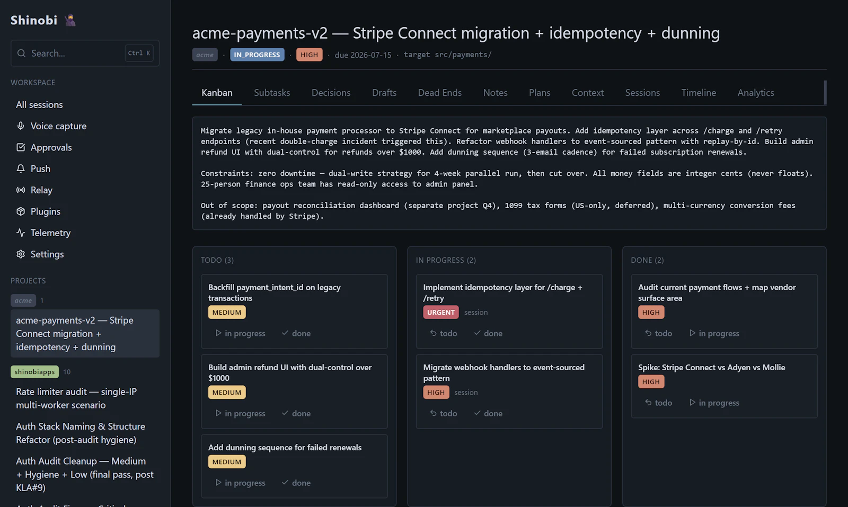Mark Implement idempotency layer card as done
The height and width of the screenshot is (507, 848).
(x=488, y=333)
